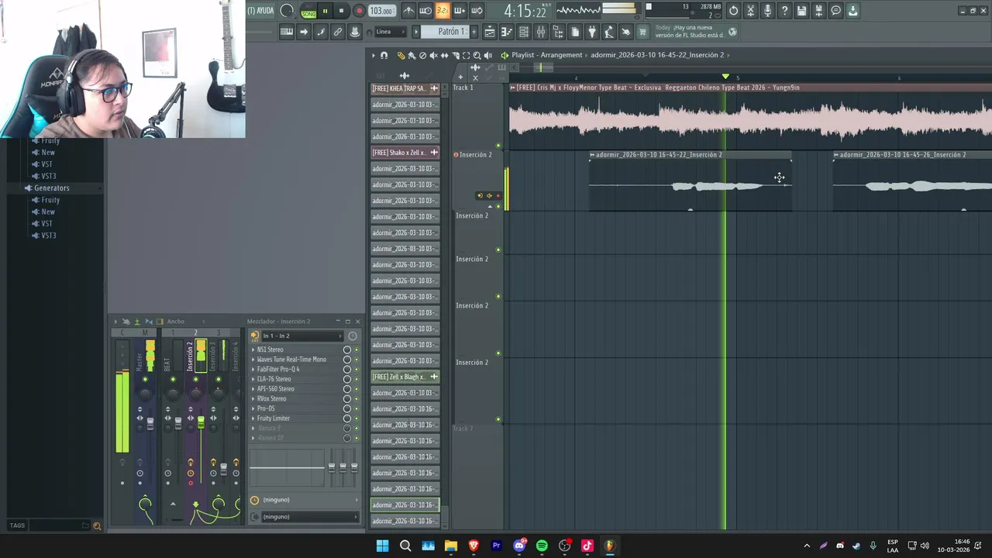Click the mixer input FX routing icon
This screenshot has width=992, height=558.
255,336
